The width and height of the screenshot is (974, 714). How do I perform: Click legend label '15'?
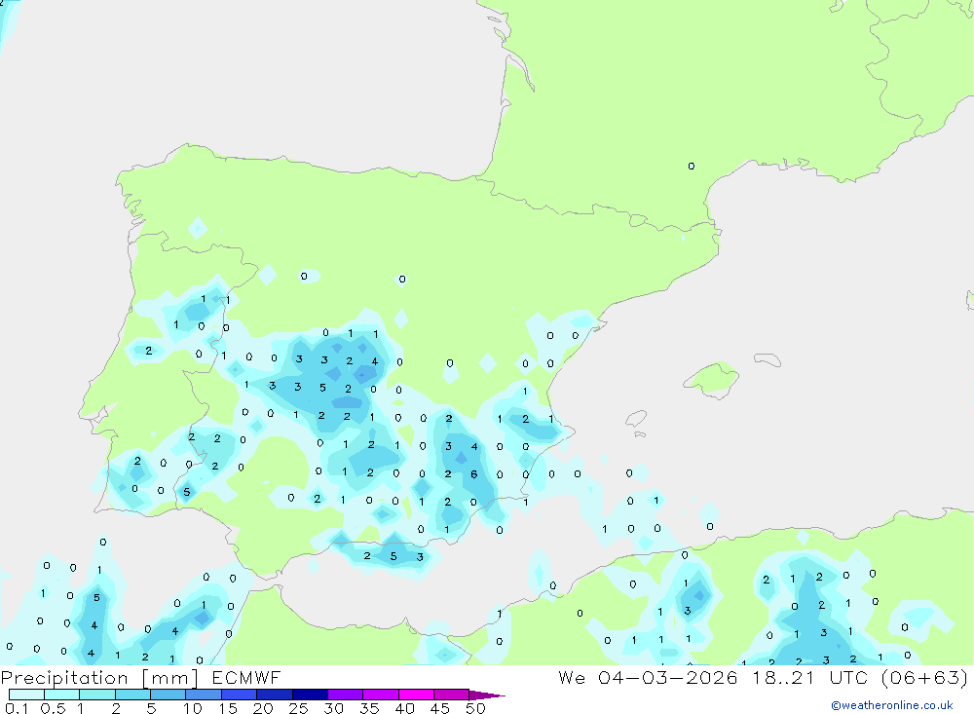coord(228,708)
